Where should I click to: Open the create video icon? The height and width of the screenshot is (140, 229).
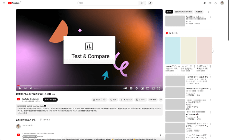click(x=210, y=3)
